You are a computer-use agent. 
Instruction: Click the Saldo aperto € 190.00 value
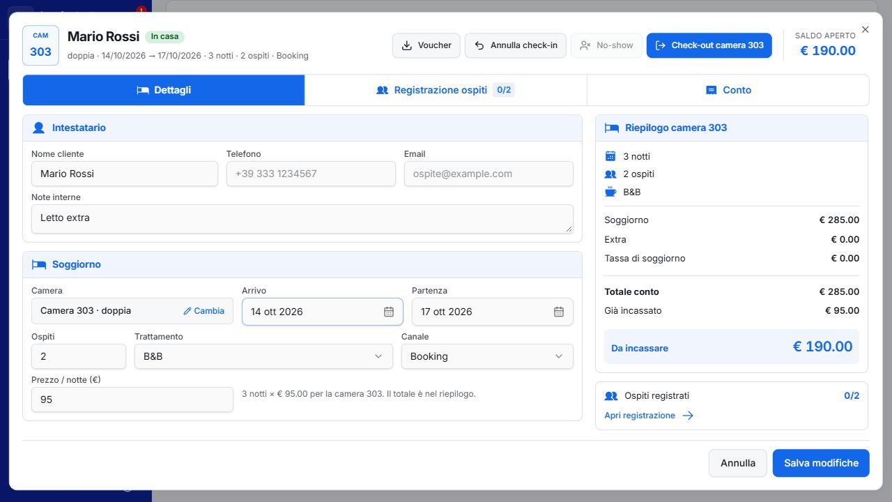point(827,51)
